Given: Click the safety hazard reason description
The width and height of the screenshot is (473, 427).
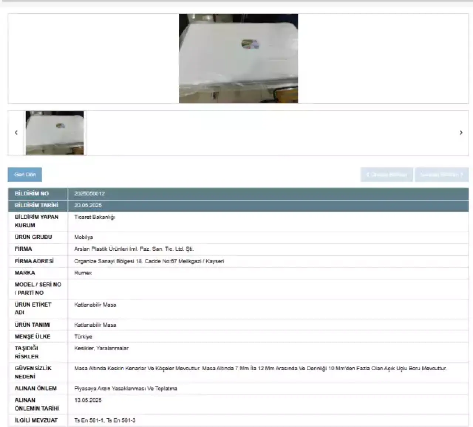Looking at the screenshot, I should tap(260, 368).
